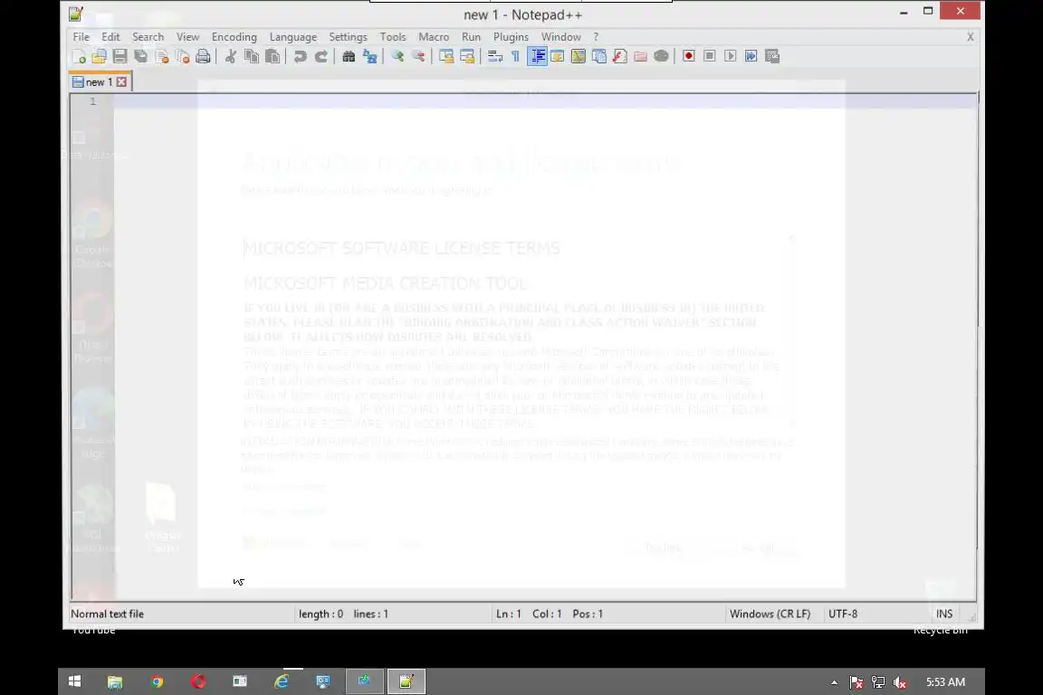Click the Undo arrow icon
Viewport: 1043px width, 695px height.
pos(300,56)
